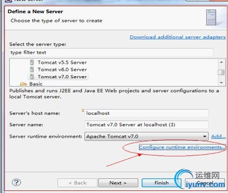Select the Basic folder label
The image size is (228, 193).
(x=36, y=84)
